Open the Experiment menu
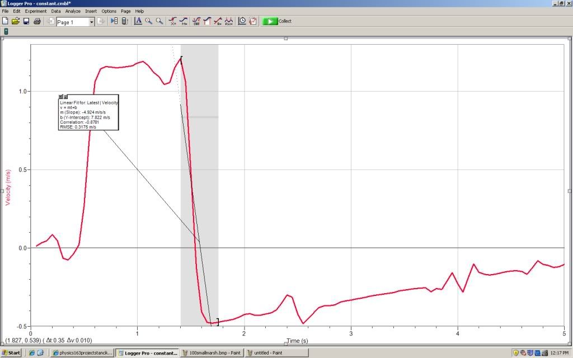This screenshot has width=573, height=358. [36, 11]
